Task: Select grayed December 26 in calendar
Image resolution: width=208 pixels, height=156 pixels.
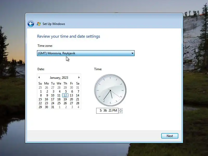Action: tap(47, 88)
